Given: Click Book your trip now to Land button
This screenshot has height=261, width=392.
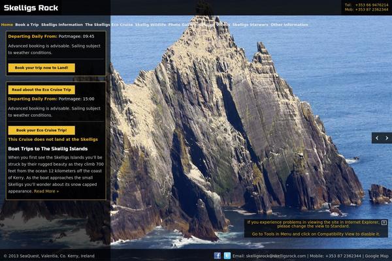Looking at the screenshot, I should click(x=42, y=68).
